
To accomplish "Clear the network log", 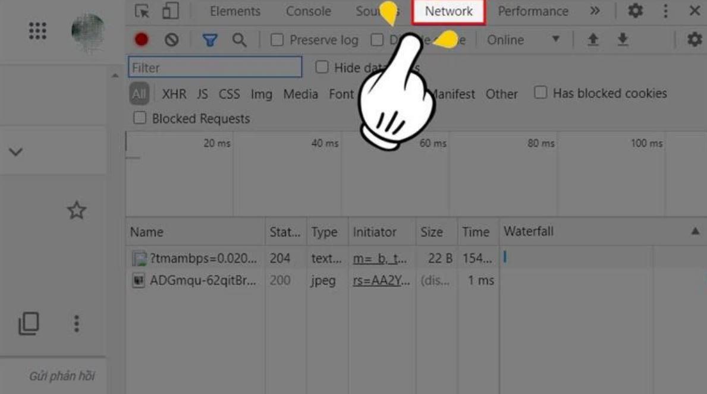I will tap(171, 40).
